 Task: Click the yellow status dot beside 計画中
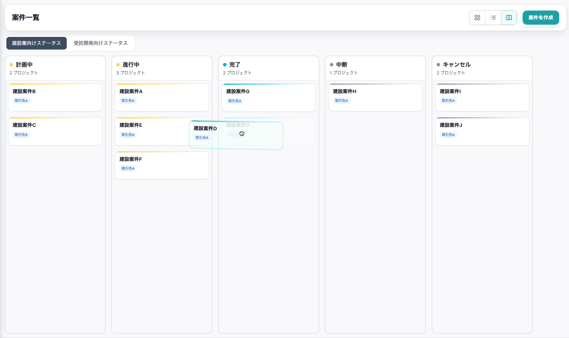pyautogui.click(x=11, y=65)
